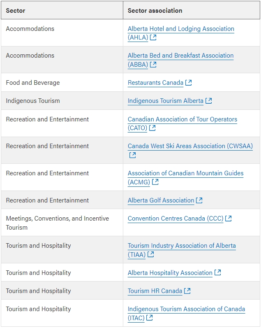Open Alberta Bed and Breakfast Association link
This screenshot has height=328, width=261.
pos(180,56)
